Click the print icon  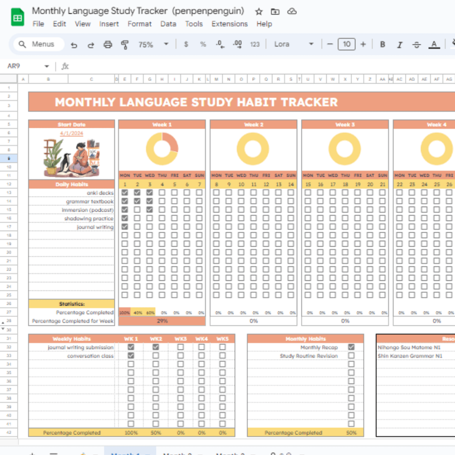click(108, 45)
